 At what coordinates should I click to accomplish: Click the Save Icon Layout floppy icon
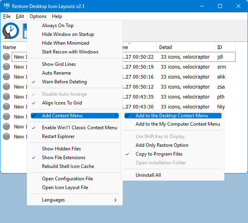[x=25, y=31]
